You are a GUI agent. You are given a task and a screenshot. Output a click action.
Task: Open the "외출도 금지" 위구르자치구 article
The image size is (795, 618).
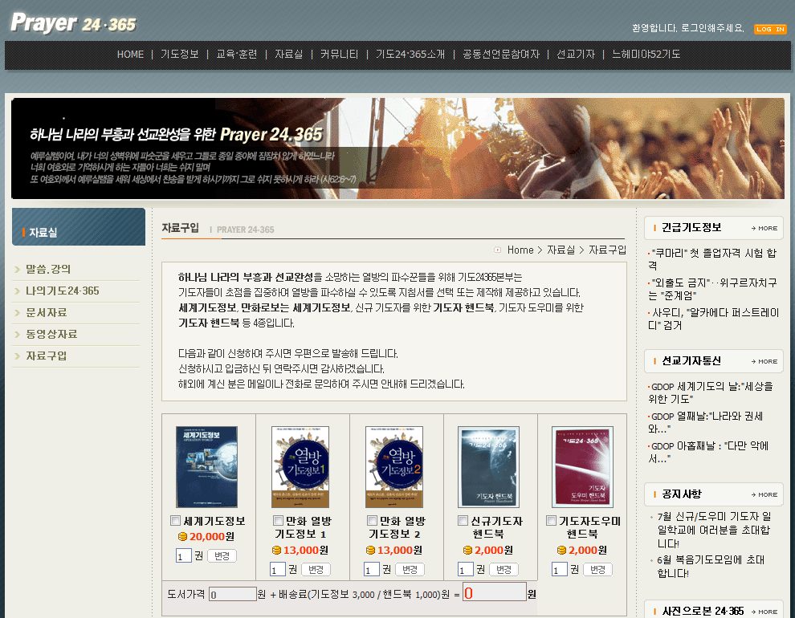click(x=712, y=289)
